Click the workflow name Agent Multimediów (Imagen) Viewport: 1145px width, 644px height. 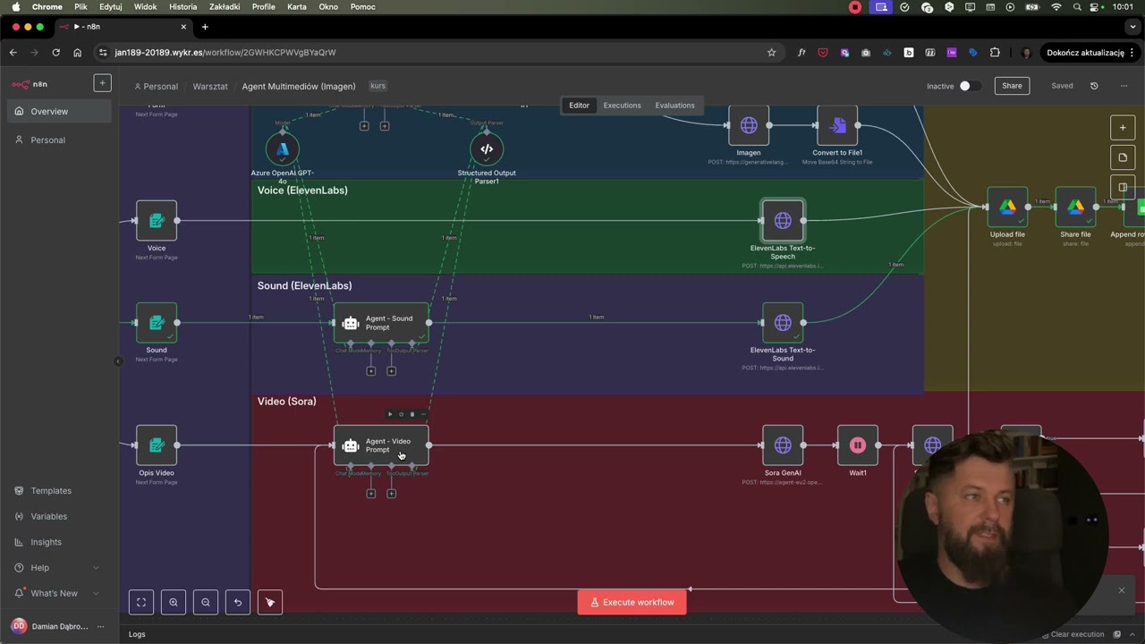click(x=299, y=87)
